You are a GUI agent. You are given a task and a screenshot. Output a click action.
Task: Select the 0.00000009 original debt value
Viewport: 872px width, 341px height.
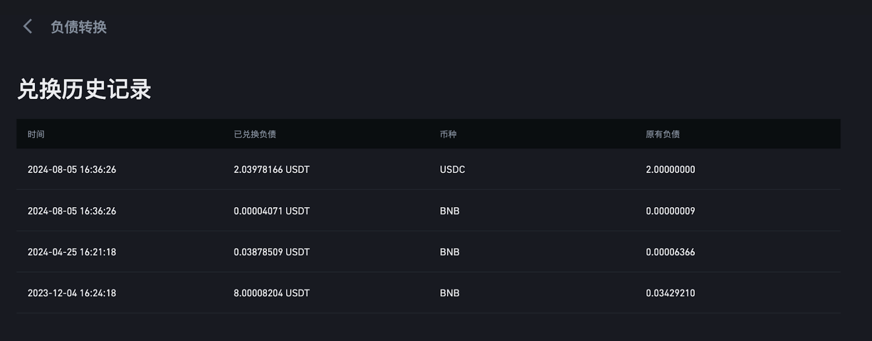point(670,211)
